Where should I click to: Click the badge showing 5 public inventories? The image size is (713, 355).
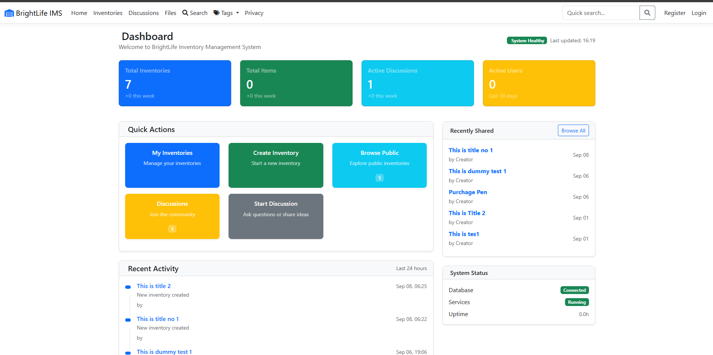(x=379, y=178)
